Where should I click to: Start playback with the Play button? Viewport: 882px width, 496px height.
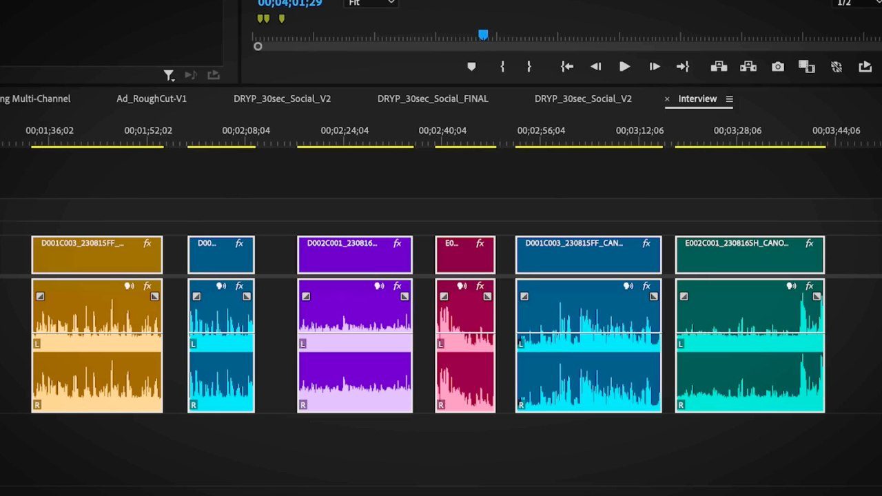(x=624, y=67)
